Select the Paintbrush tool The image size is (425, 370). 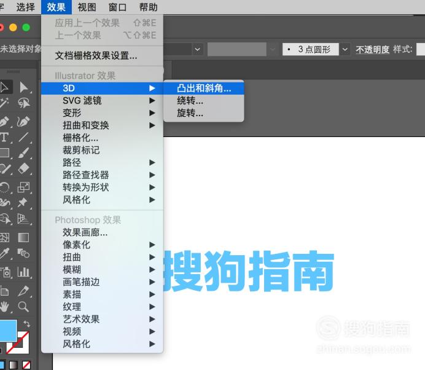click(24, 152)
